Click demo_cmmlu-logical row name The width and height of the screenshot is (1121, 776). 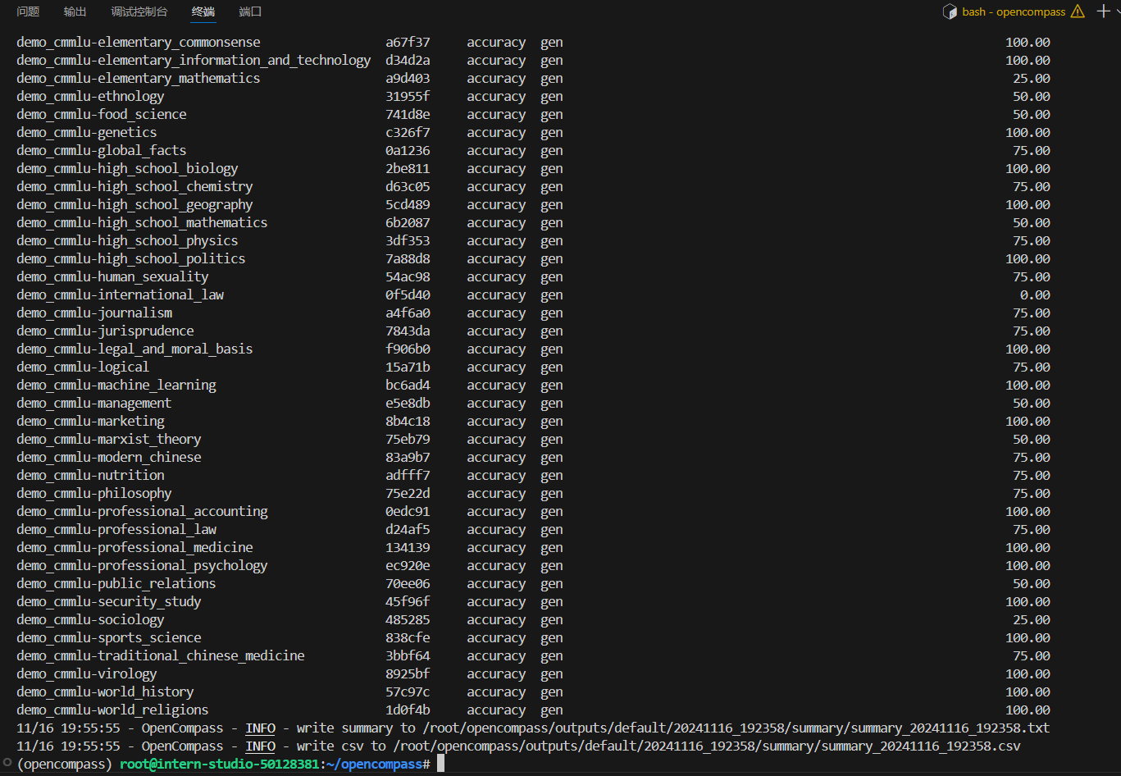pos(83,367)
